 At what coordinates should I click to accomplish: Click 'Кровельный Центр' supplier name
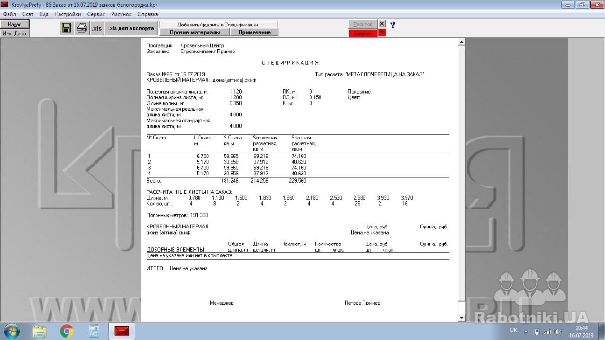pos(202,45)
